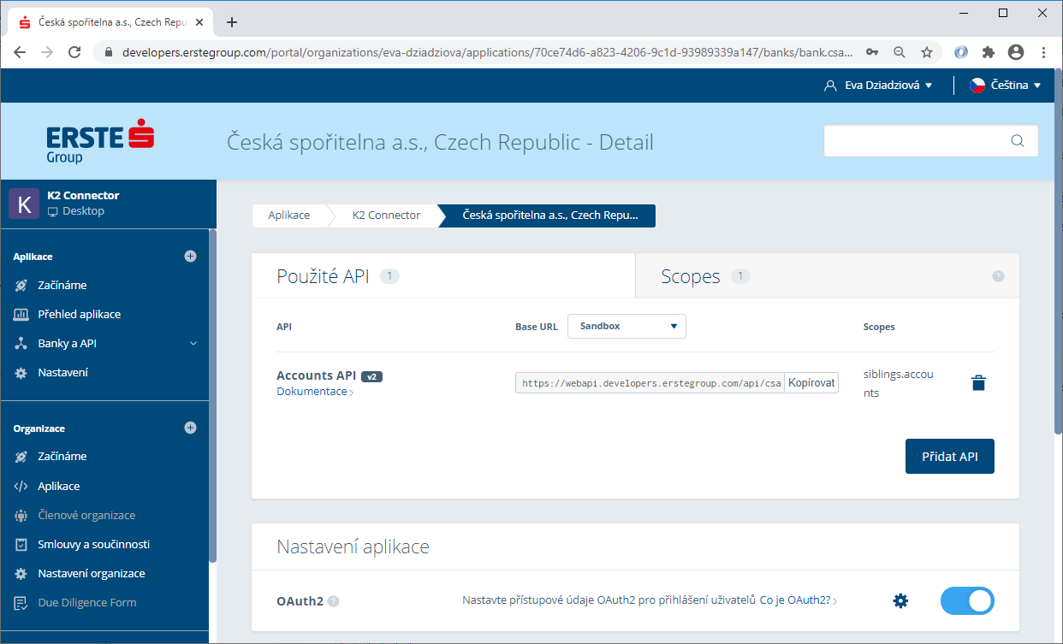Open Začínáme under Organizace section

point(62,456)
